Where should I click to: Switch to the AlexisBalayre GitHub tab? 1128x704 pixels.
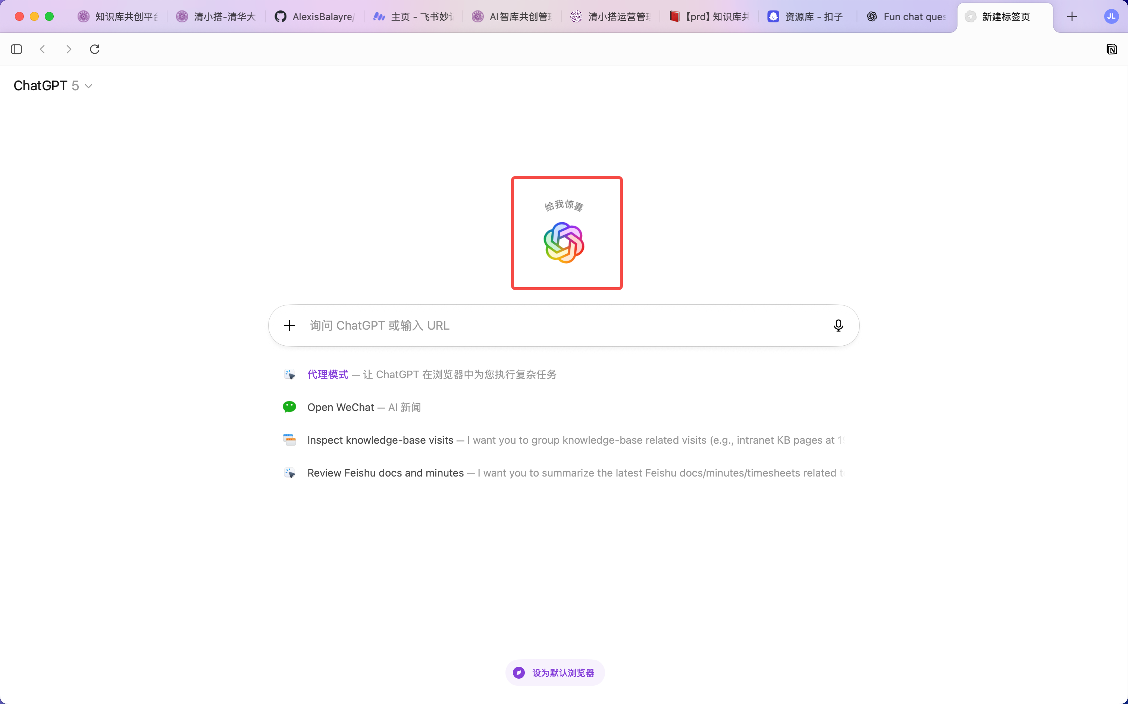pos(314,17)
